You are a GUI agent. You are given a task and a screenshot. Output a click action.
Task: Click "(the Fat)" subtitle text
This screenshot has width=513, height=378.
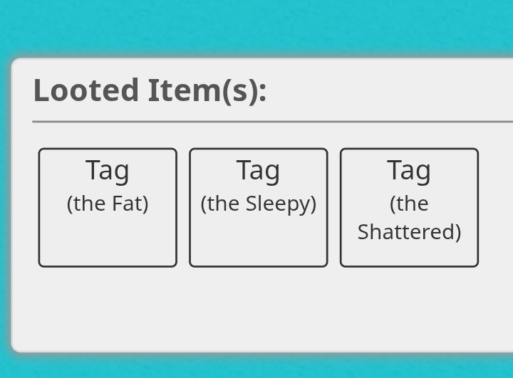(x=108, y=204)
